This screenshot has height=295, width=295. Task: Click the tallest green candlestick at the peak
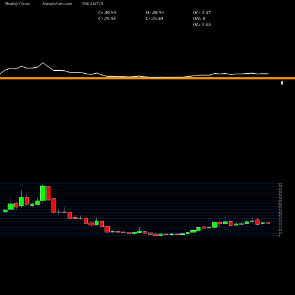(43, 193)
